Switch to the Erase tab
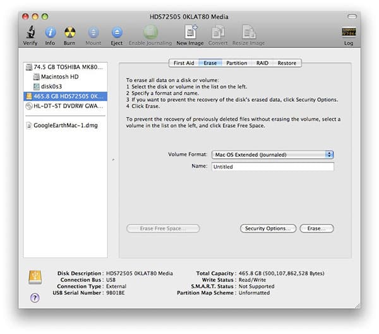The width and height of the screenshot is (379, 334). (210, 63)
